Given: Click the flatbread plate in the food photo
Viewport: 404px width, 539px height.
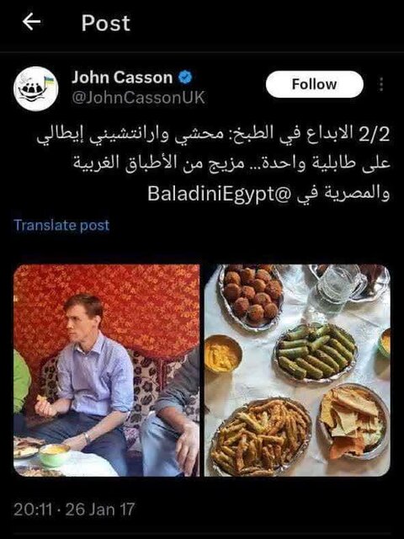Looking at the screenshot, I should 353,422.
